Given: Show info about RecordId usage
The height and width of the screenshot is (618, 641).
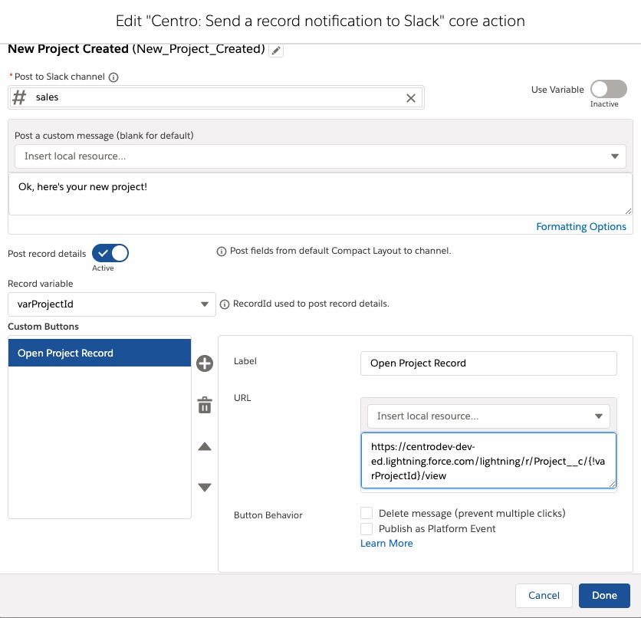Looking at the screenshot, I should click(225, 304).
